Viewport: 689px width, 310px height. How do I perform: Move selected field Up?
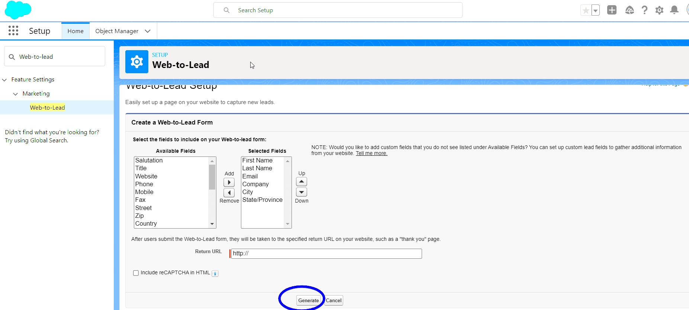(302, 182)
